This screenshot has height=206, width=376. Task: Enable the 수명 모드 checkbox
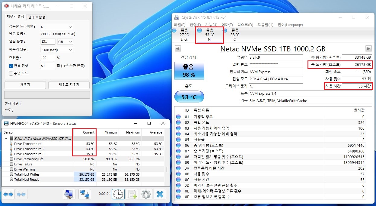tap(11, 73)
